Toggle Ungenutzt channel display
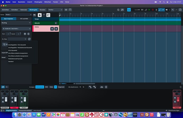This screenshot has width=183, height=118. [61, 87]
